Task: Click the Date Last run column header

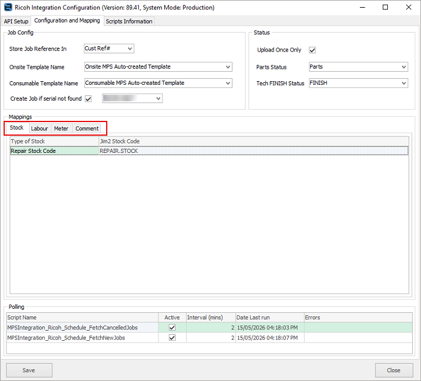Action: click(270, 318)
